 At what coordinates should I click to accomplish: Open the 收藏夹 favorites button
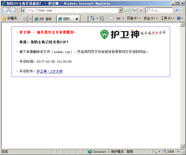(x=10, y=18)
